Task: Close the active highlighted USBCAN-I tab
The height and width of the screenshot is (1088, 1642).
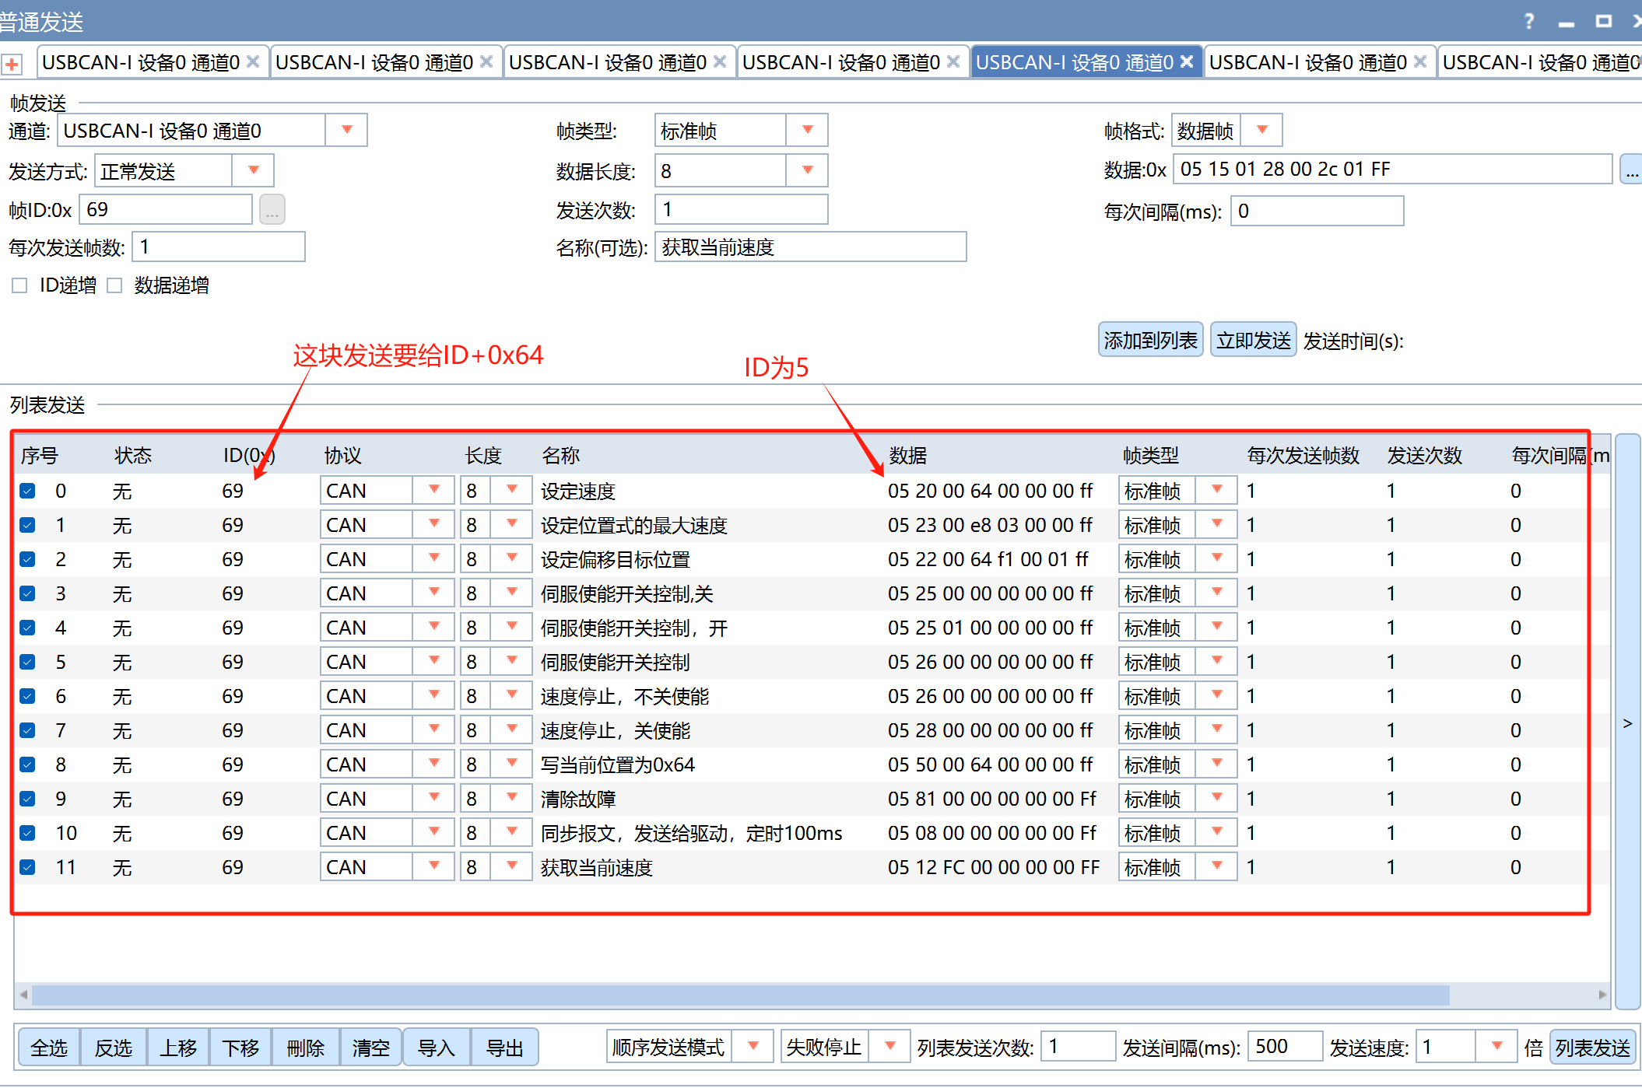Action: [1187, 61]
